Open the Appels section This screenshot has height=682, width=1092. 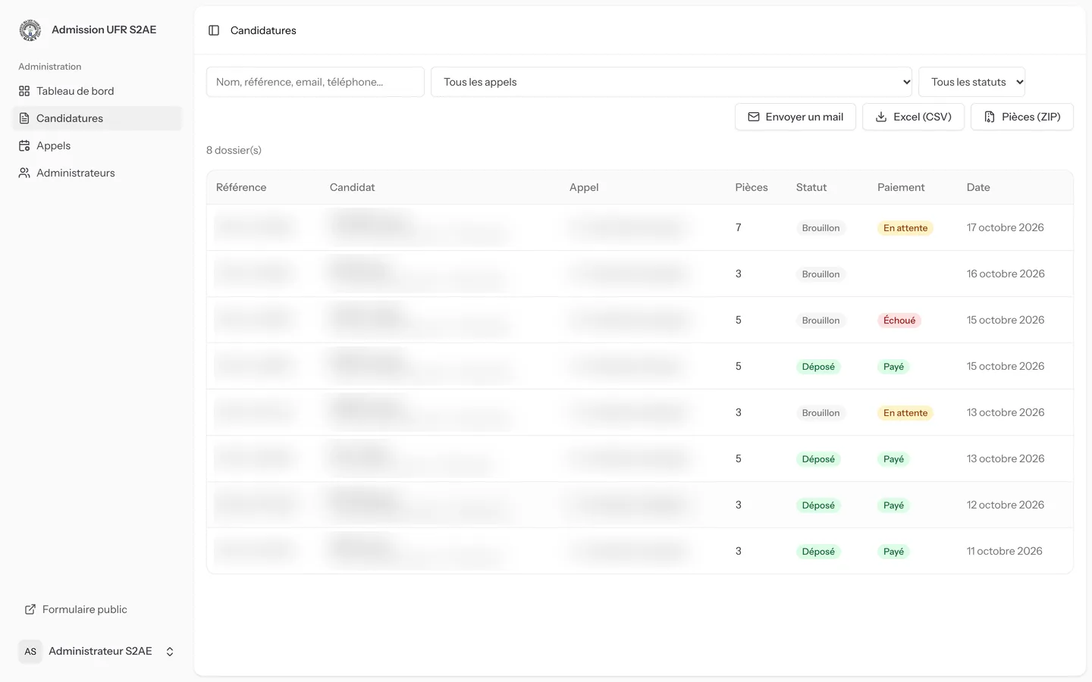coord(97,145)
